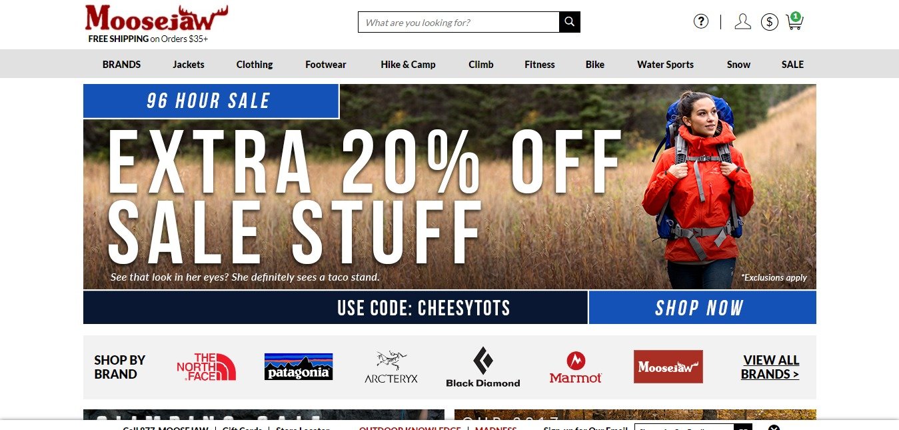Expand the BRANDS navigation menu
The image size is (899, 430).
pyautogui.click(x=121, y=65)
